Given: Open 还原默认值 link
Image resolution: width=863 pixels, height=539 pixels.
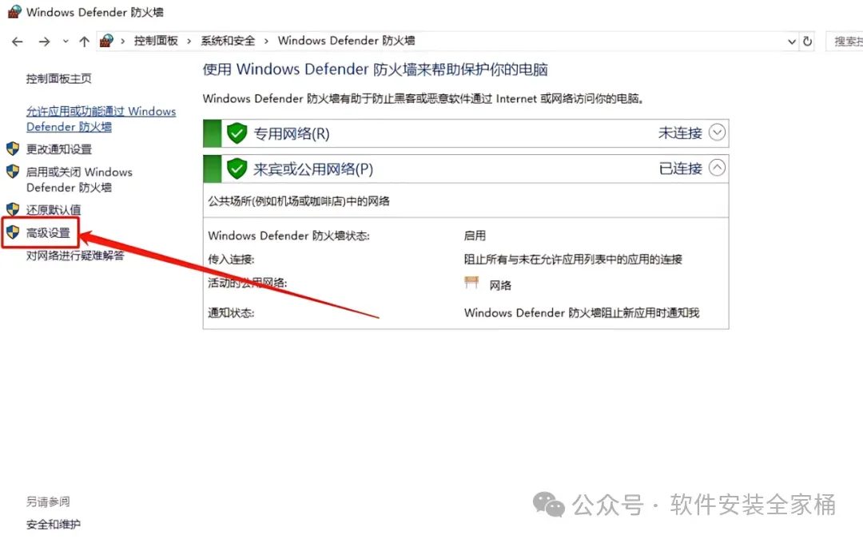Looking at the screenshot, I should 54,210.
